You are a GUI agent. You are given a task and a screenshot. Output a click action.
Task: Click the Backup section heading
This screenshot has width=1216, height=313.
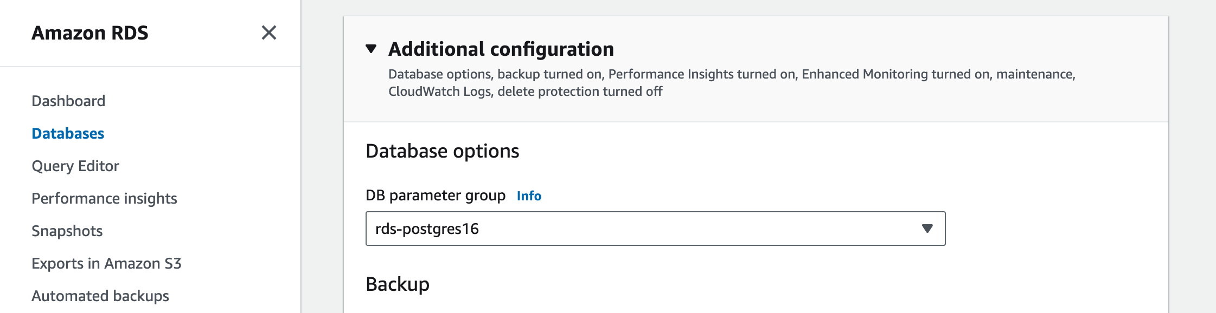pyautogui.click(x=398, y=284)
